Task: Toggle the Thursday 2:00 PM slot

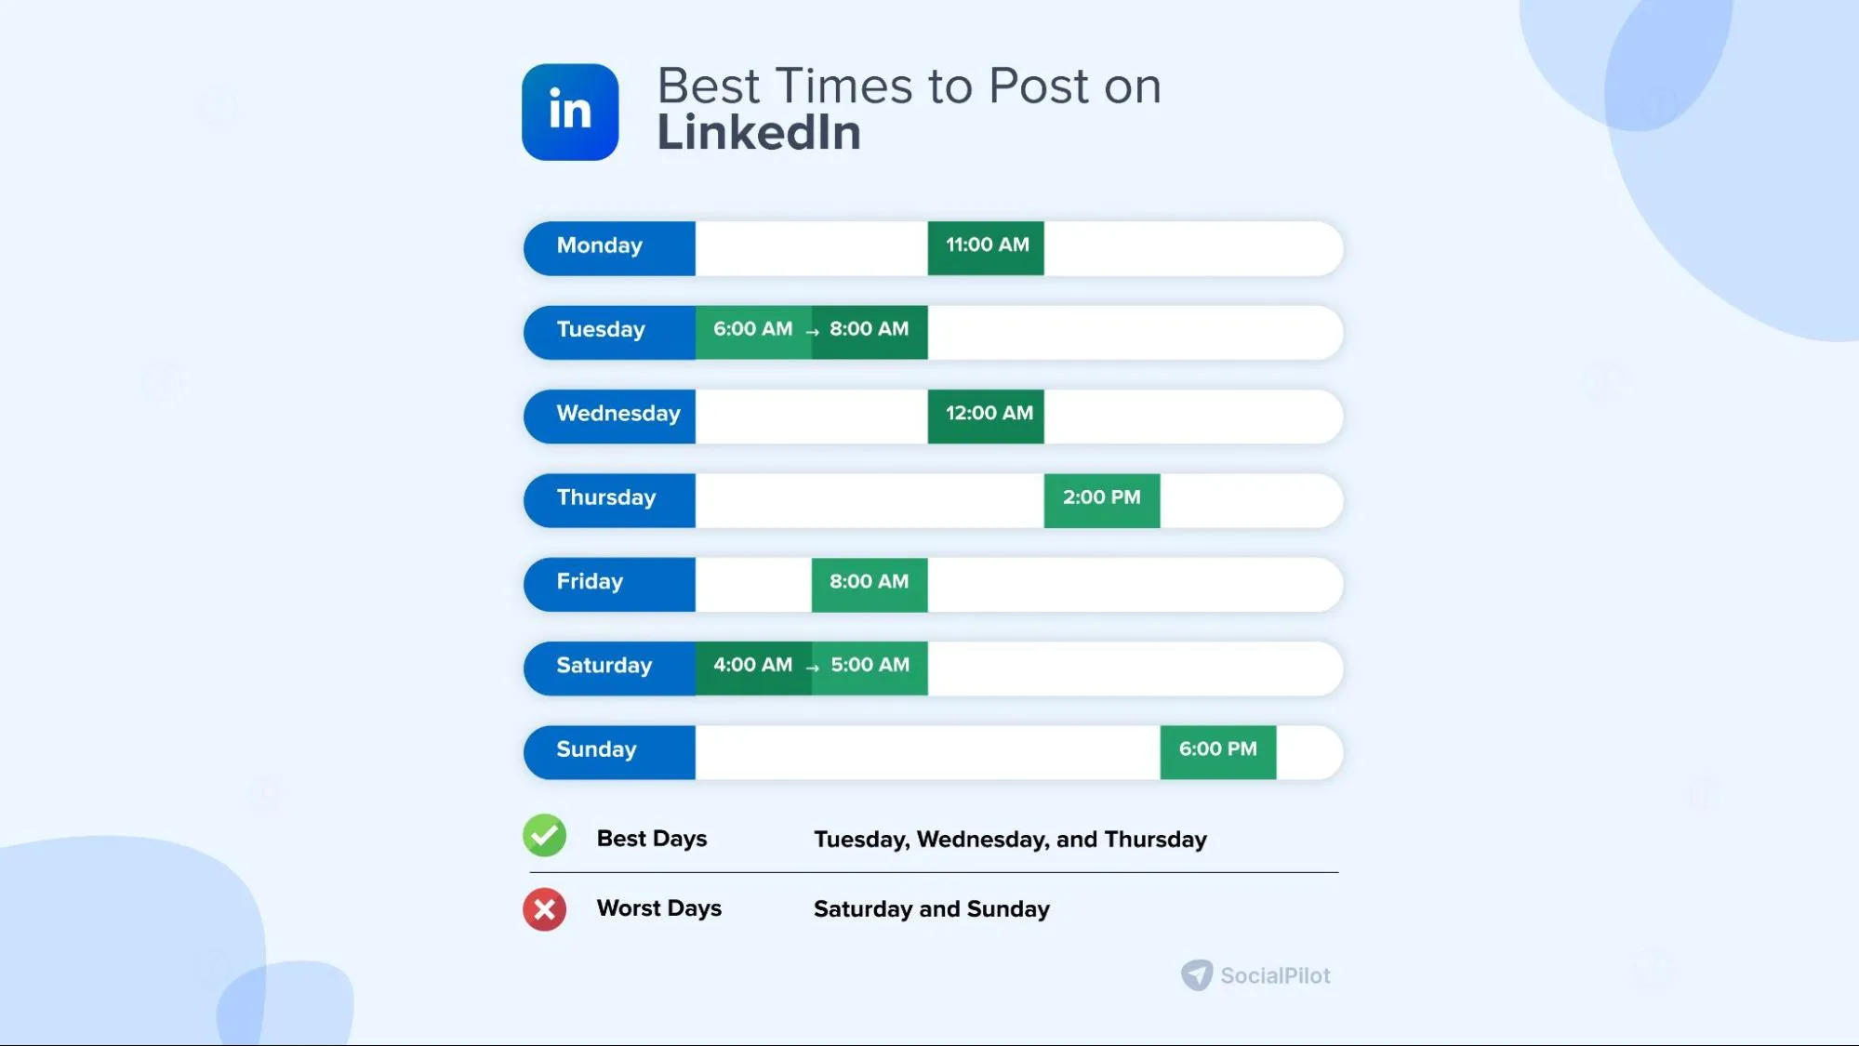Action: click(x=1102, y=498)
